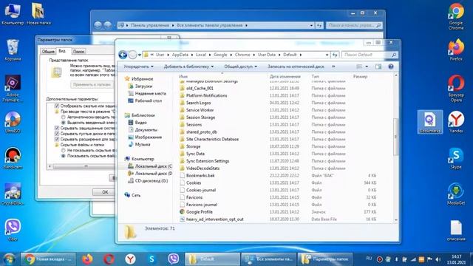Viewport: 473px width, 266px height.
Task: Toggle the preview pane icon in explorer toolbar
Action: coord(378,66)
